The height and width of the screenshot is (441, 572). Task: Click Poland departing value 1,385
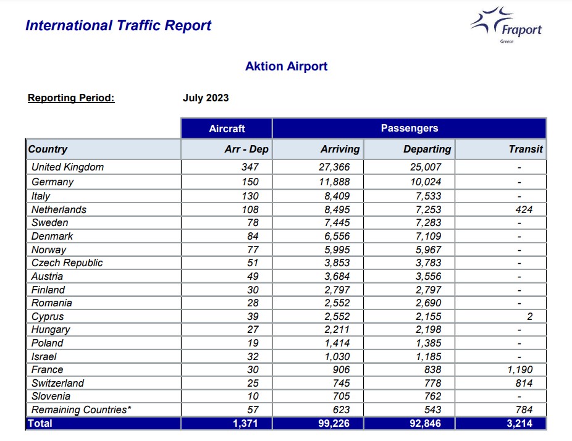pyautogui.click(x=429, y=343)
